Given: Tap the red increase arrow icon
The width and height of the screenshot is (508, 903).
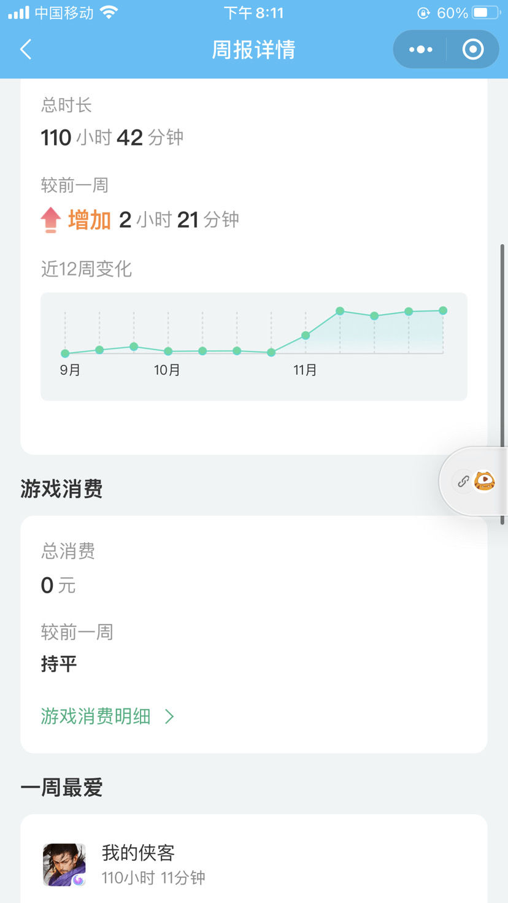Looking at the screenshot, I should point(51,220).
